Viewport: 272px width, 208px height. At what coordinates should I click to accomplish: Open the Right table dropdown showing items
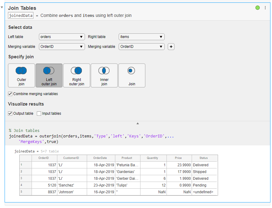(141, 37)
